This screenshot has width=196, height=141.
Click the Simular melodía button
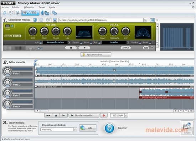(x=84, y=115)
